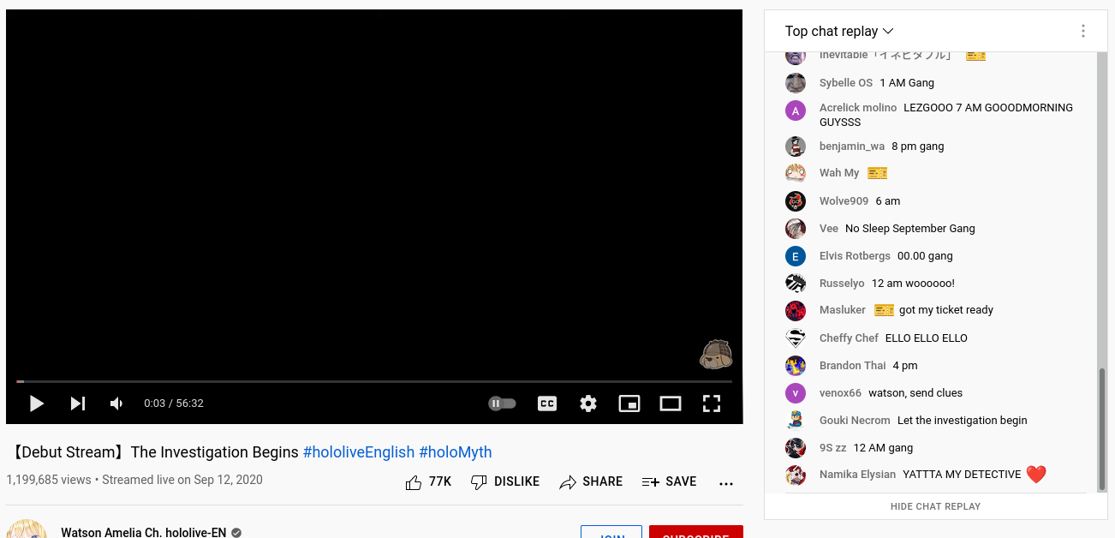
Task: Select message 'ELLO ELLO ELLO'
Action: coord(927,338)
